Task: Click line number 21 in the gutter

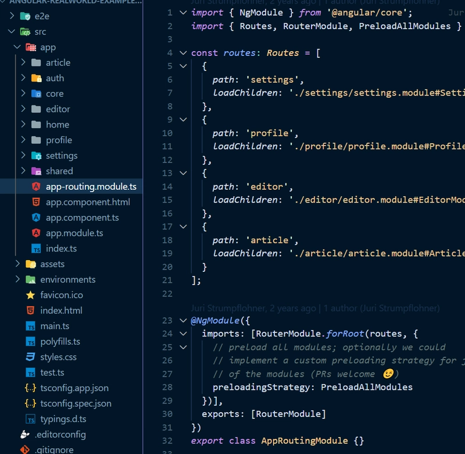Action: click(167, 280)
